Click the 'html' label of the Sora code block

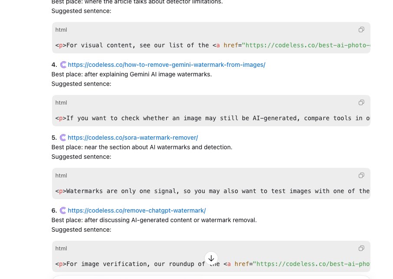[61, 176]
